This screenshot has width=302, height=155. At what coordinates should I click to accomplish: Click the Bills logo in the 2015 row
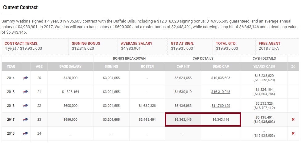coord(25,92)
